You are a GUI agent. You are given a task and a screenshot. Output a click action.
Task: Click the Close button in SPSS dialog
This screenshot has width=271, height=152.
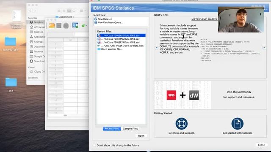pyautogui.click(x=261, y=145)
